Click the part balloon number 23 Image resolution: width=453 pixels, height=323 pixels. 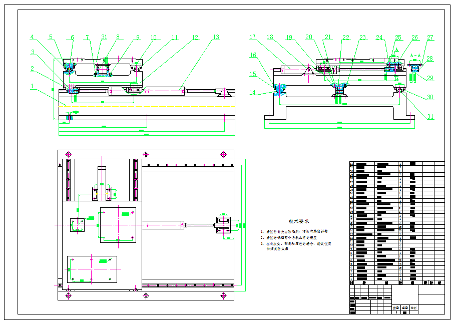coord(362,37)
